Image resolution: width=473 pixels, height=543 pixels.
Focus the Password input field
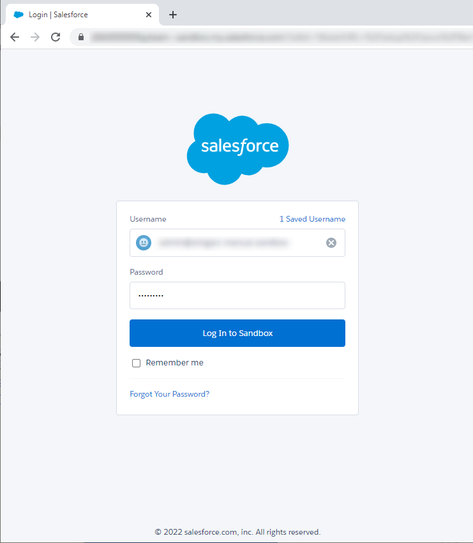pyautogui.click(x=237, y=295)
